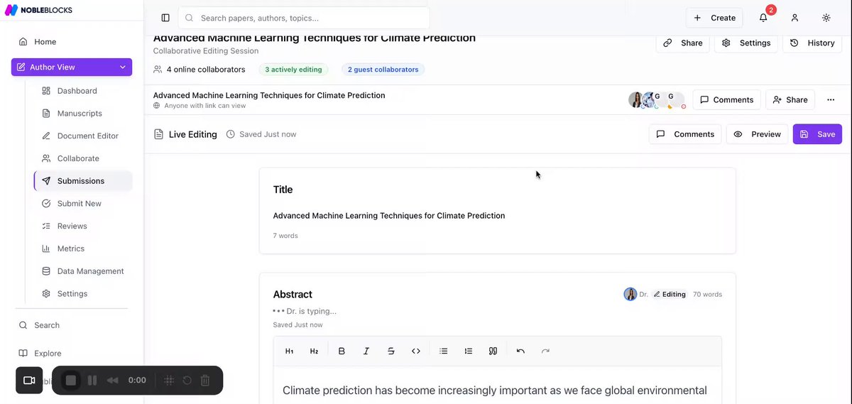The width and height of the screenshot is (852, 404).
Task: Expand the Author View dropdown
Action: [x=72, y=67]
